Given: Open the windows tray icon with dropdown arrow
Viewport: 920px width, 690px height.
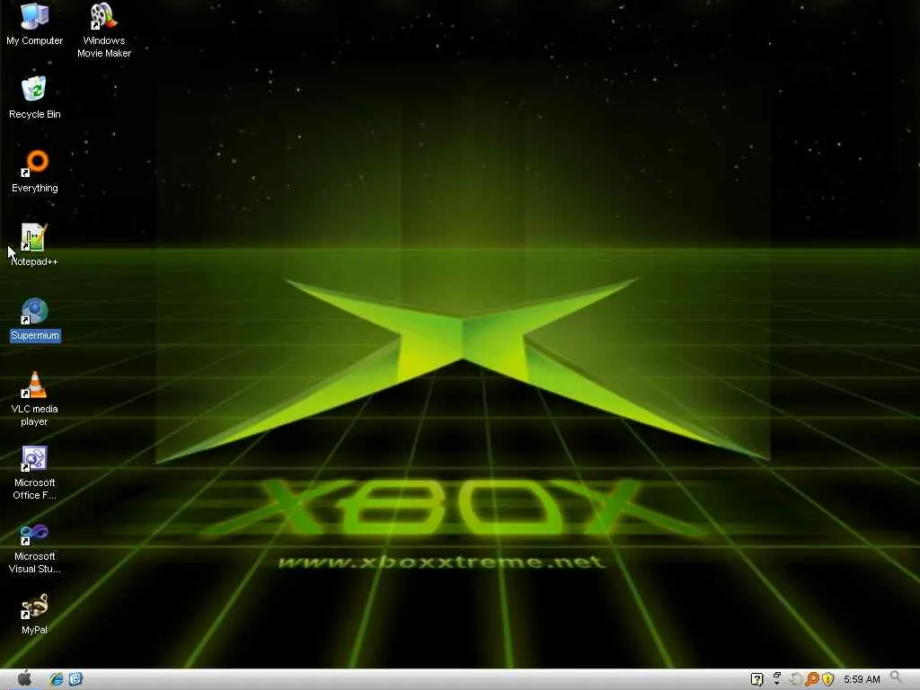Looking at the screenshot, I should [777, 679].
